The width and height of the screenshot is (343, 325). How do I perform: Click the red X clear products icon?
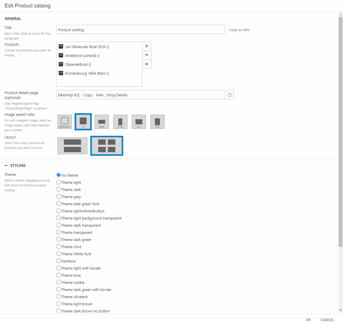147,64
